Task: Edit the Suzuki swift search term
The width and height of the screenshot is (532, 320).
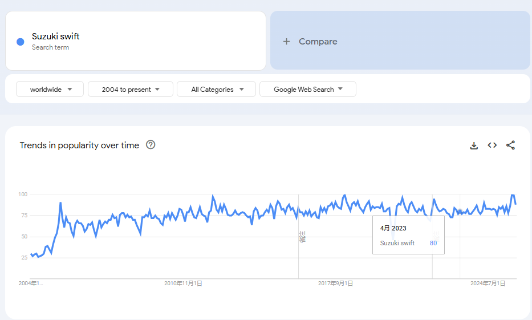Action: (56, 37)
